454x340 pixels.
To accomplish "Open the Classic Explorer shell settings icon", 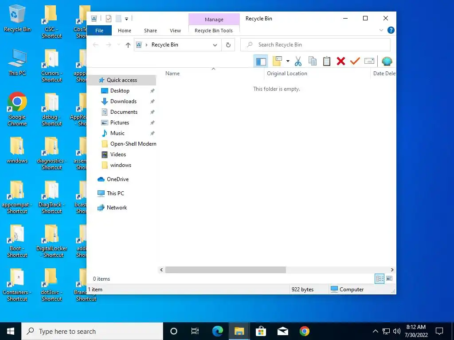I will coord(387,61).
